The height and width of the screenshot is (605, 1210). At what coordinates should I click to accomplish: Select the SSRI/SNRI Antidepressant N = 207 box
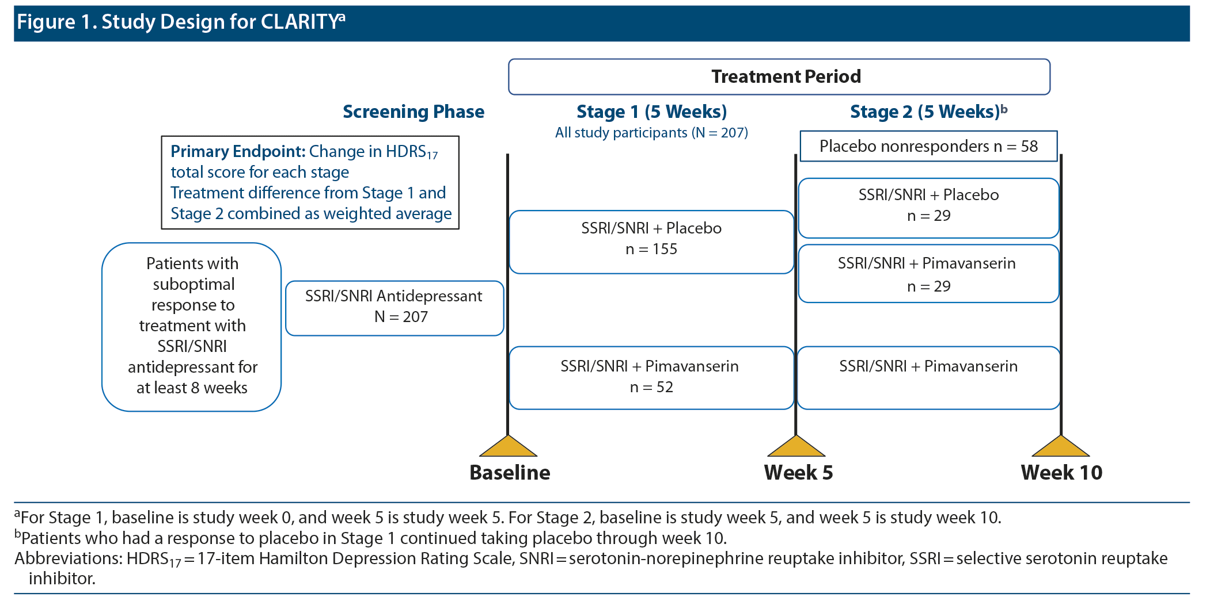pos(395,308)
